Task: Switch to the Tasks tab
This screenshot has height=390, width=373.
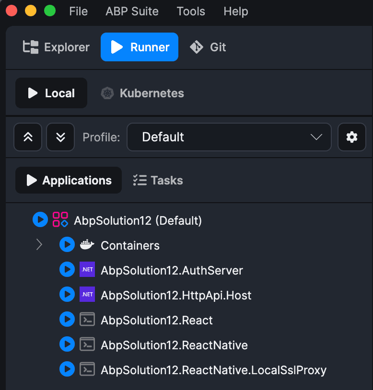Action: point(158,180)
